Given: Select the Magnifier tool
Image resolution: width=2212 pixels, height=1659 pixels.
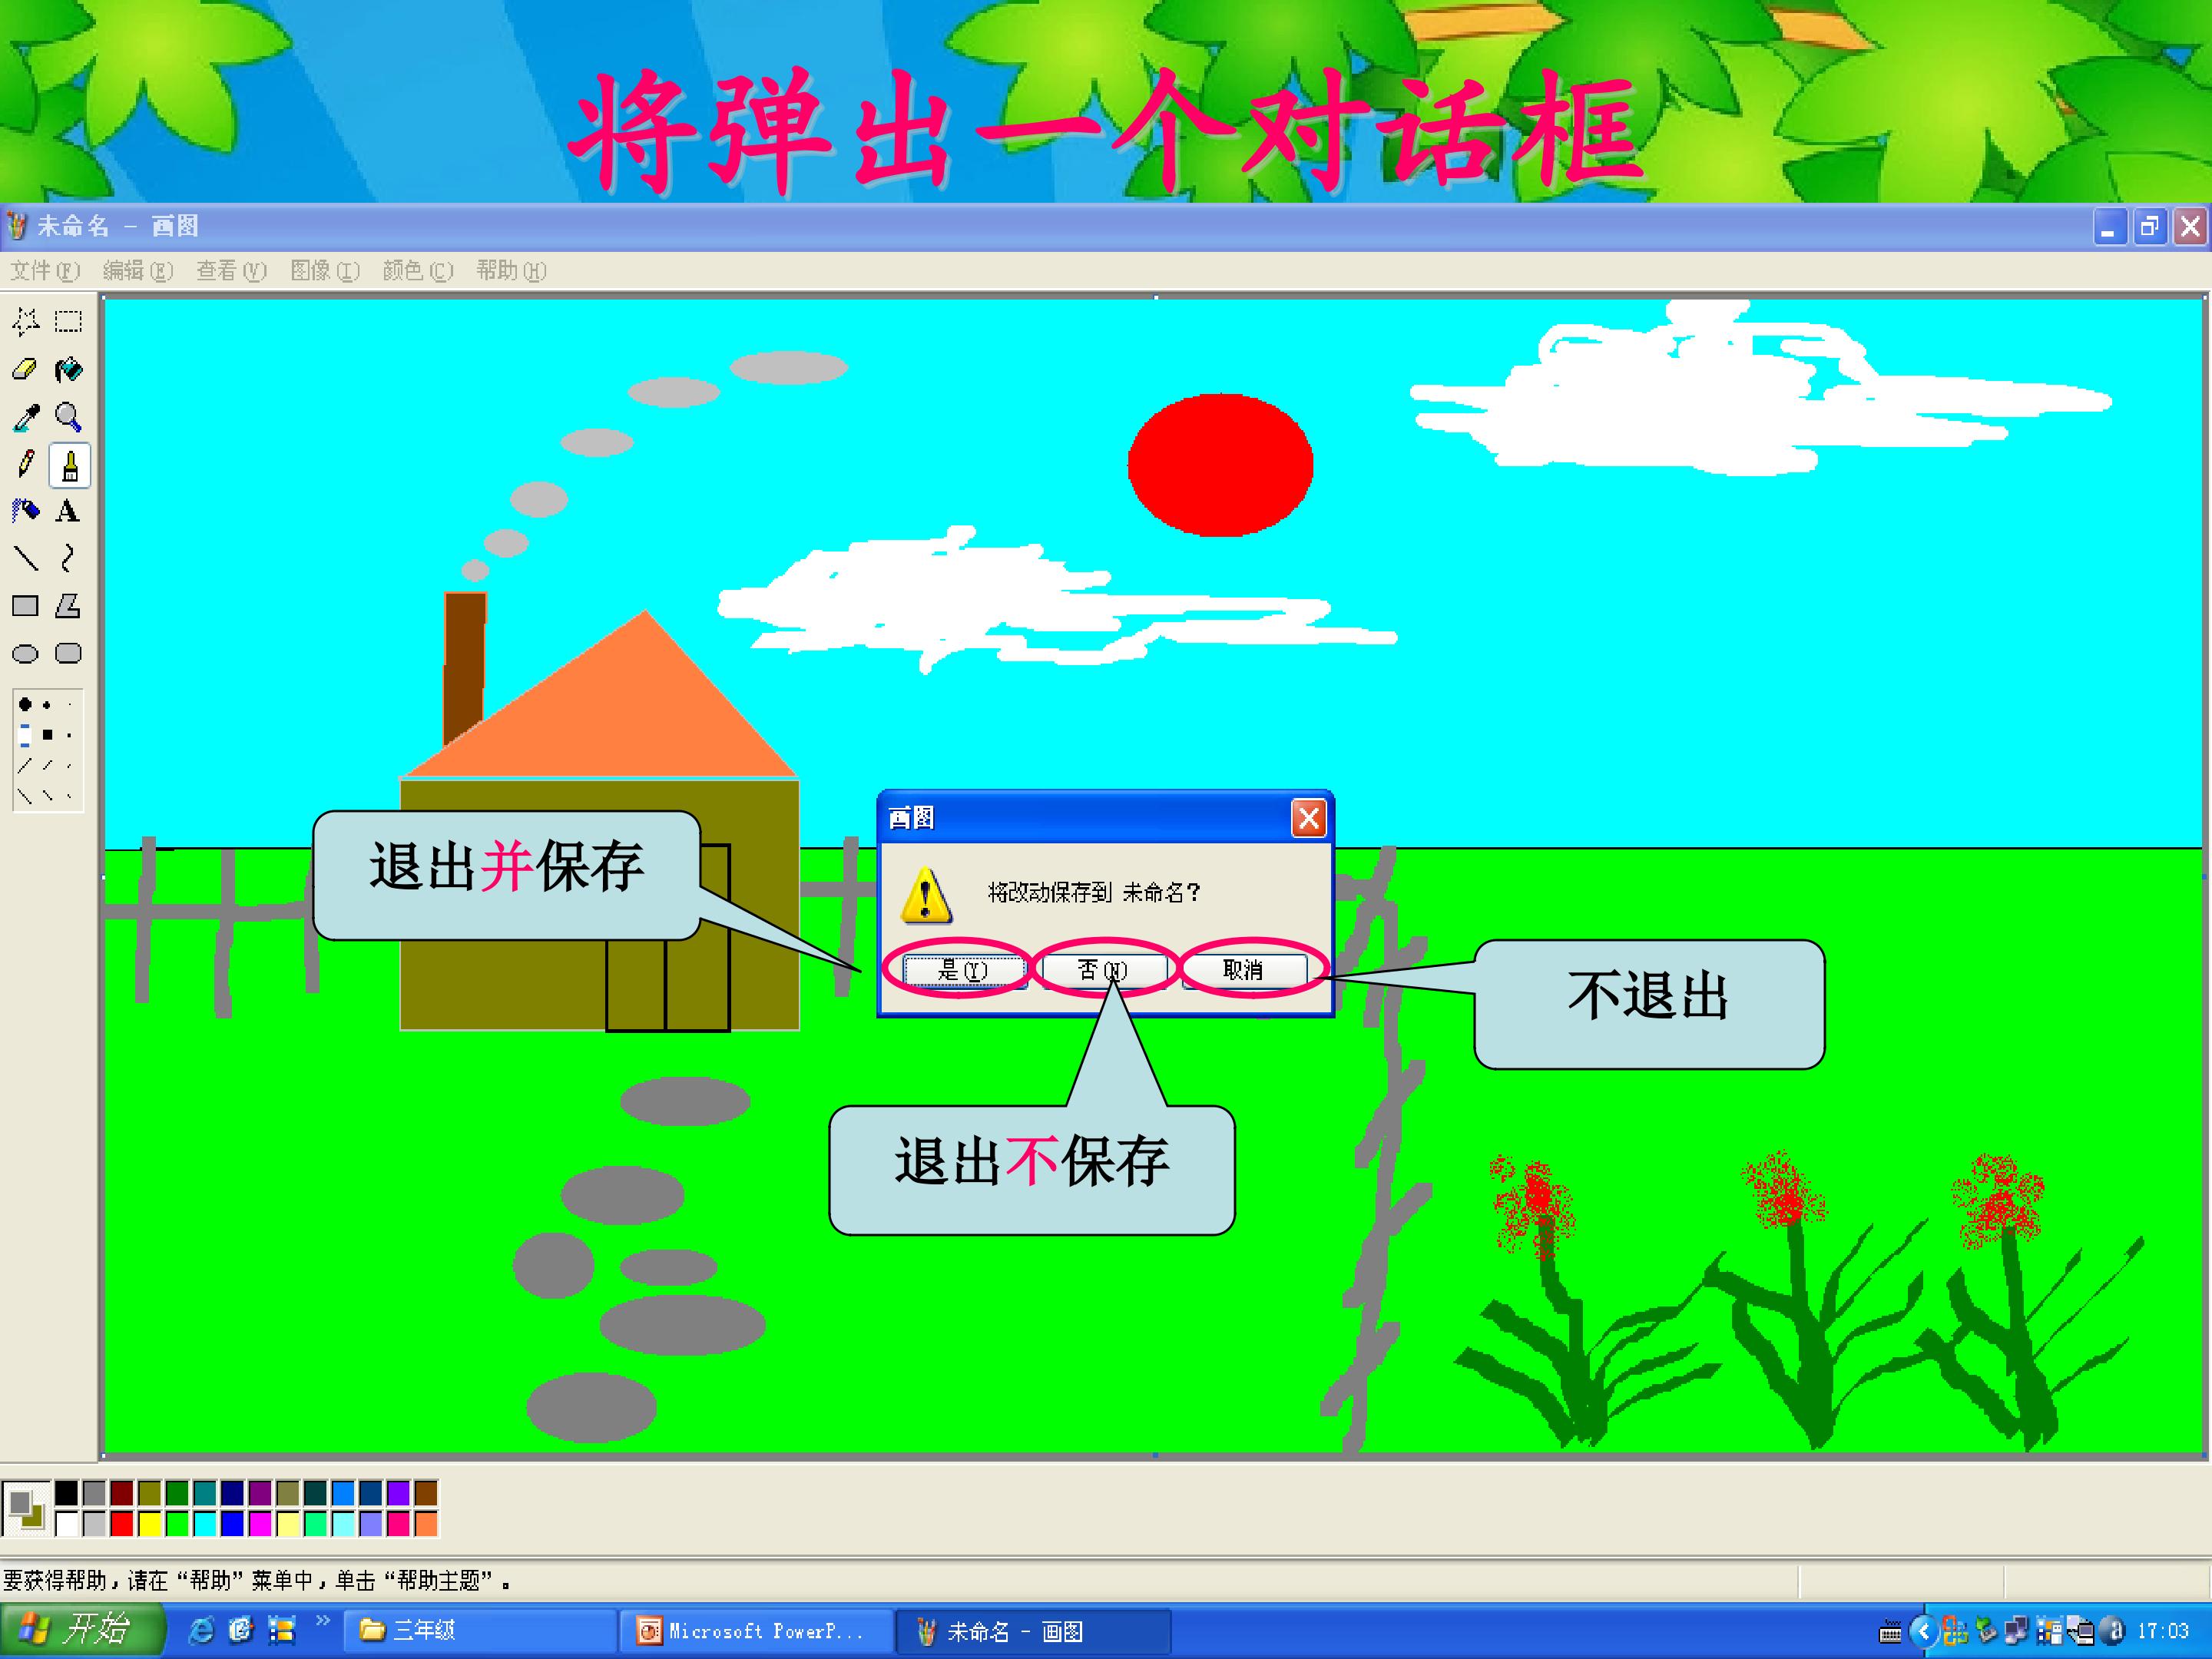Looking at the screenshot, I should (x=68, y=417).
